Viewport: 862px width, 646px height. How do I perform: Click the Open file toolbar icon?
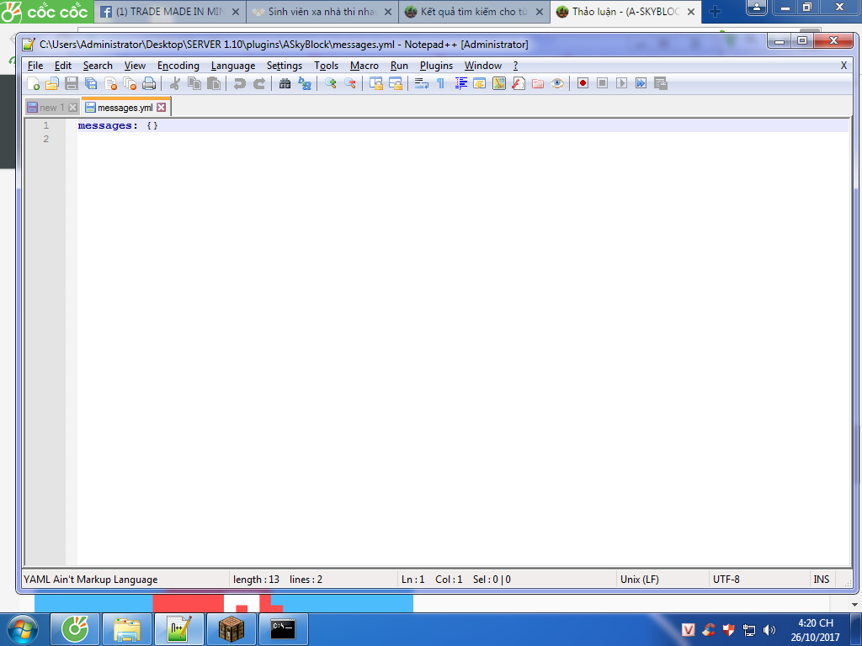(51, 83)
